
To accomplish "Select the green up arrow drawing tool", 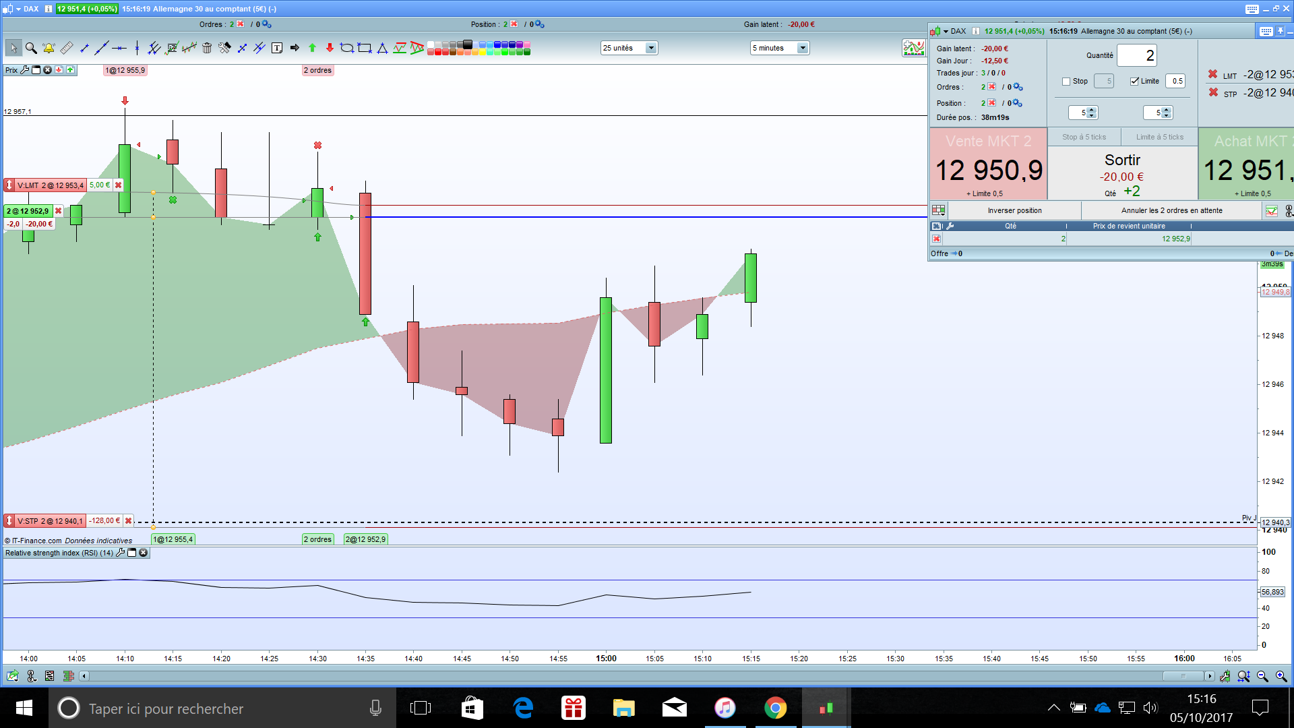I will (312, 48).
